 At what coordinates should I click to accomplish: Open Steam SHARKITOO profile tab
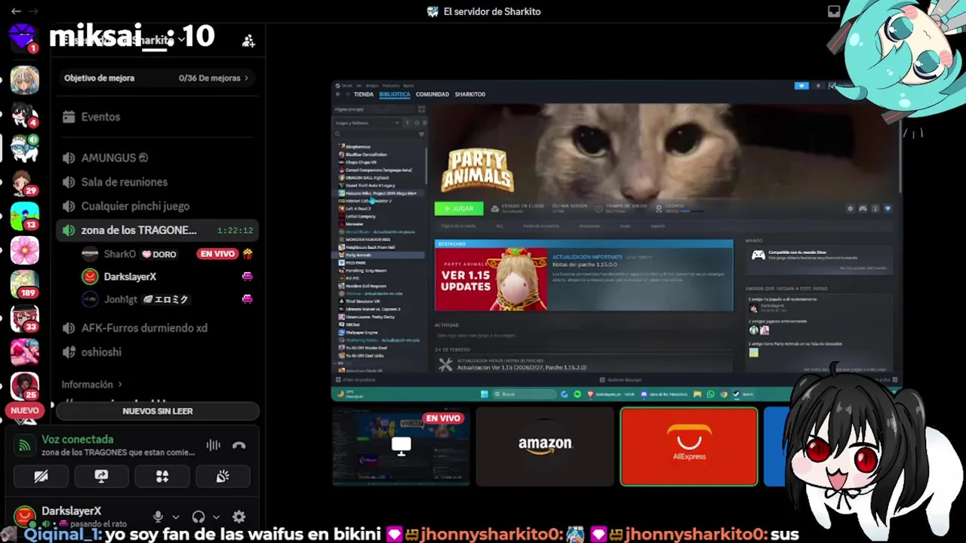[x=470, y=94]
